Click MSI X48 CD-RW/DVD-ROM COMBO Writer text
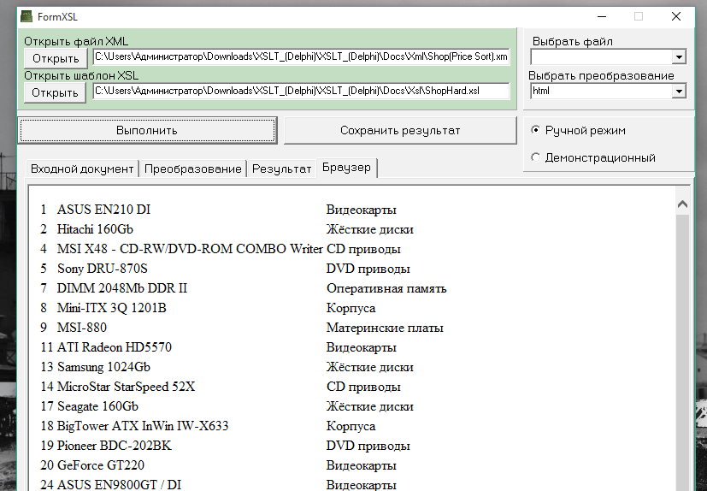This screenshot has height=491, width=707. pyautogui.click(x=190, y=249)
